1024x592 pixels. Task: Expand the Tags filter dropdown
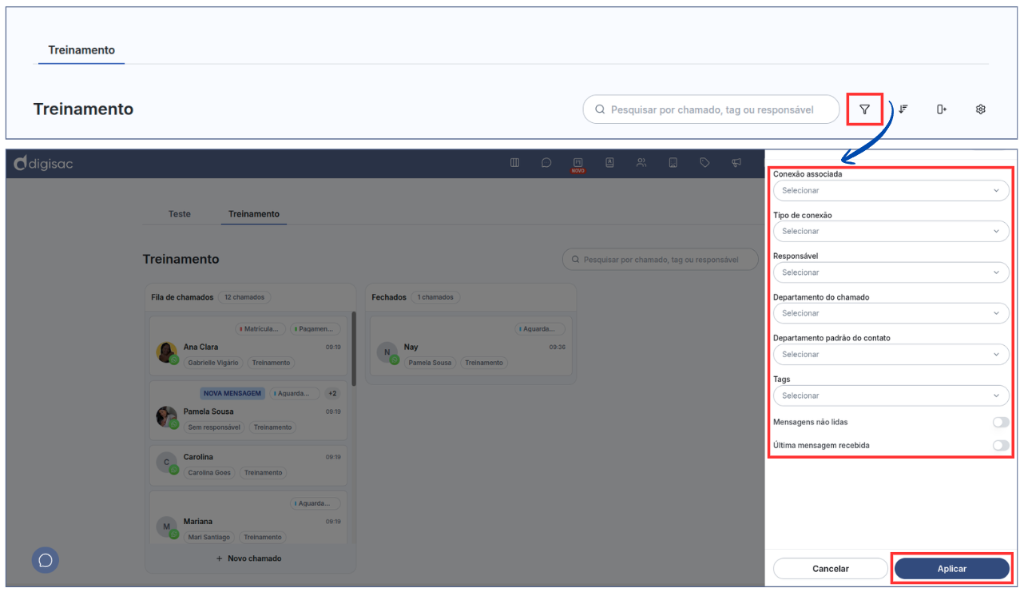click(891, 395)
